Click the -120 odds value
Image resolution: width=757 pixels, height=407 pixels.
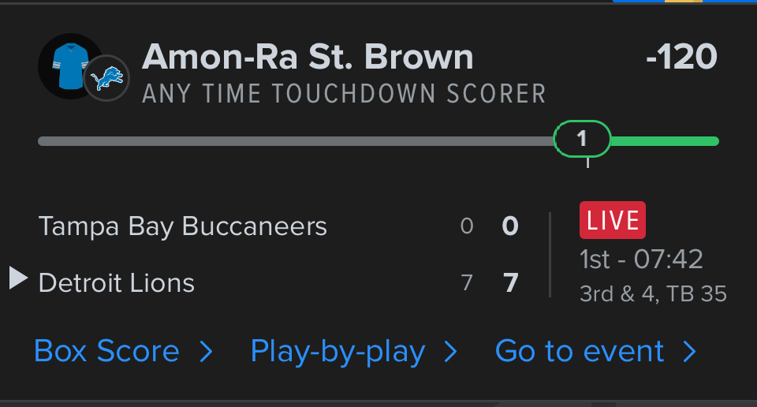[681, 57]
